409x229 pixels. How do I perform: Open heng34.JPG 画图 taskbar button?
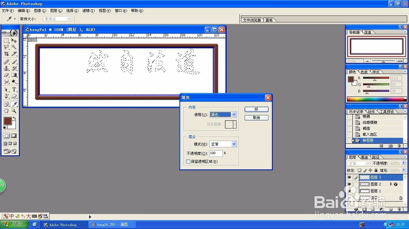[x=112, y=225]
